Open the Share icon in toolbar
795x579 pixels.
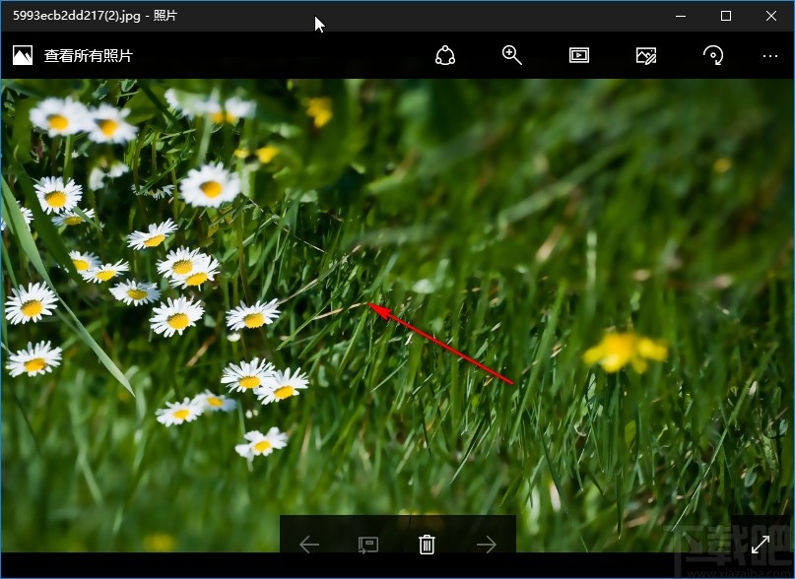coord(444,55)
